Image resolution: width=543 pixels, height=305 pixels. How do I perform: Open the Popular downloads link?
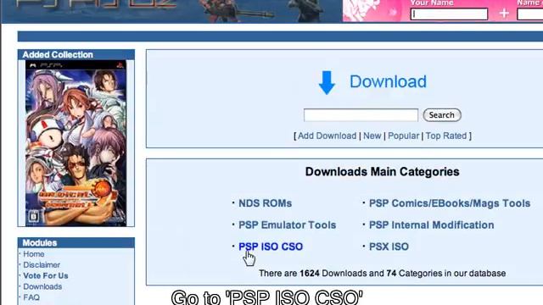click(404, 136)
